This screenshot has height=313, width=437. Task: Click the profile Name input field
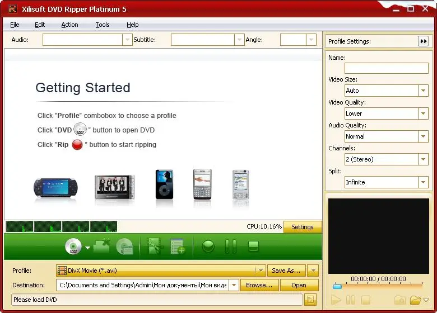click(386, 68)
